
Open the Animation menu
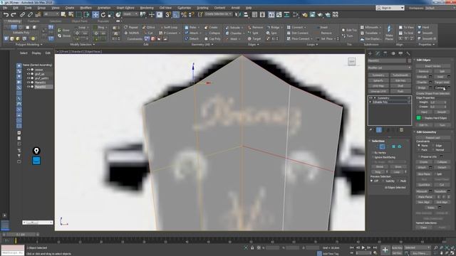pyautogui.click(x=104, y=8)
